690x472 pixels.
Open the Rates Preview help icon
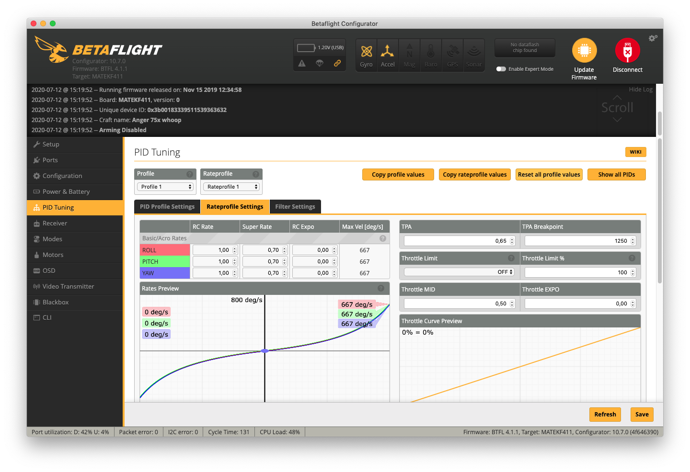point(381,288)
